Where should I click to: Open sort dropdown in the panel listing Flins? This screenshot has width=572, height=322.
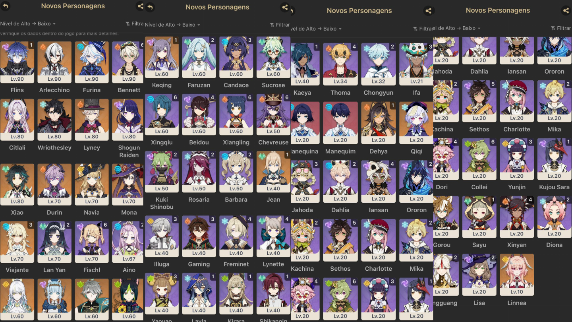click(x=28, y=24)
